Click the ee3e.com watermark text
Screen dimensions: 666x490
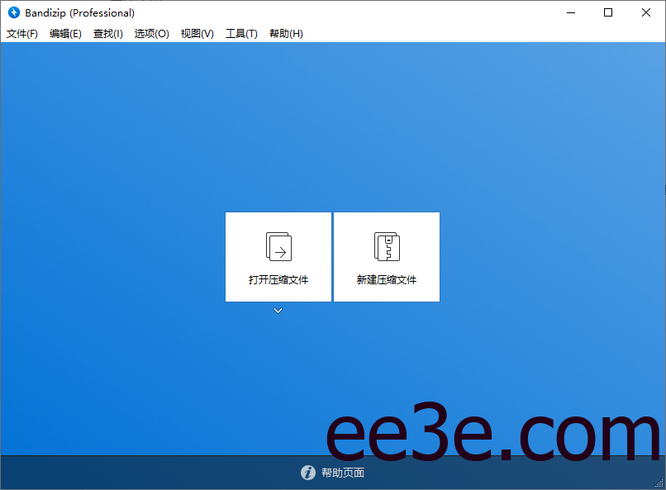tap(488, 431)
